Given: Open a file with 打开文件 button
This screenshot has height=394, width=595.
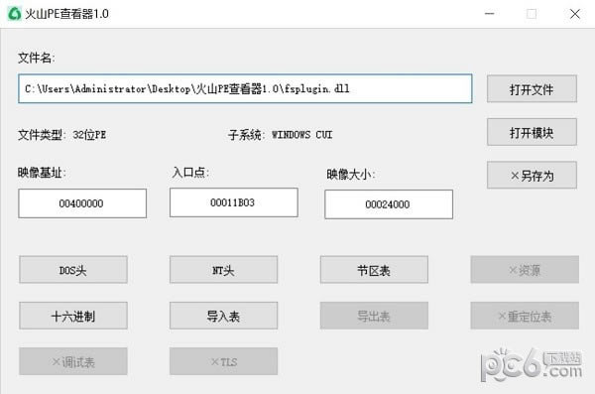Looking at the screenshot, I should [x=532, y=89].
